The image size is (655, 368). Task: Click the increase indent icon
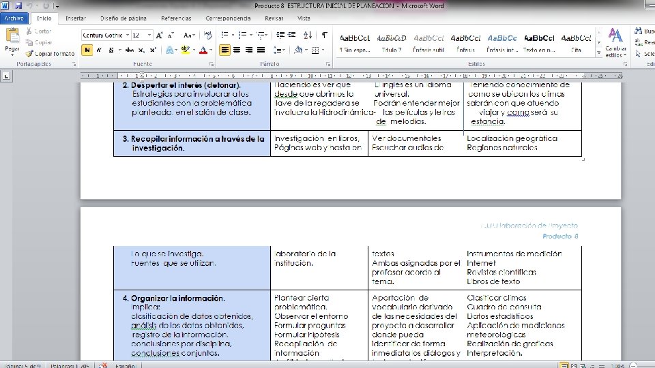pyautogui.click(x=291, y=35)
